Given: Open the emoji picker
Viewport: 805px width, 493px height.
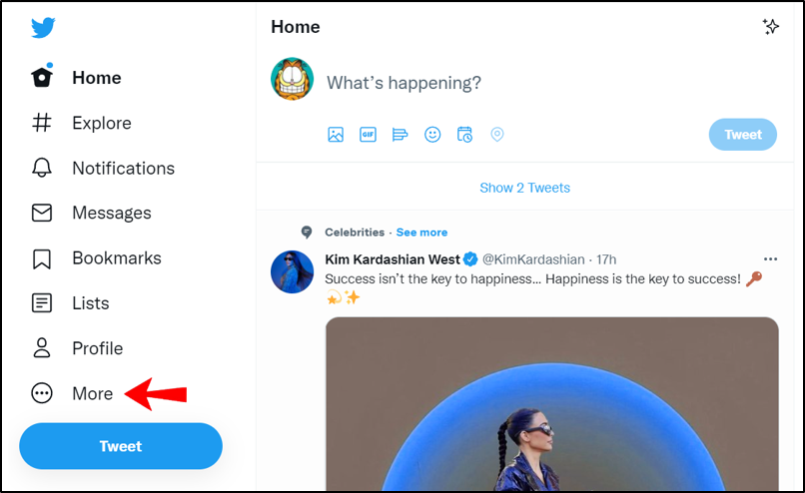Looking at the screenshot, I should [432, 135].
